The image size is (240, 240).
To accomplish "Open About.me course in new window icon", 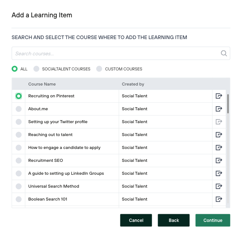I will (x=219, y=109).
